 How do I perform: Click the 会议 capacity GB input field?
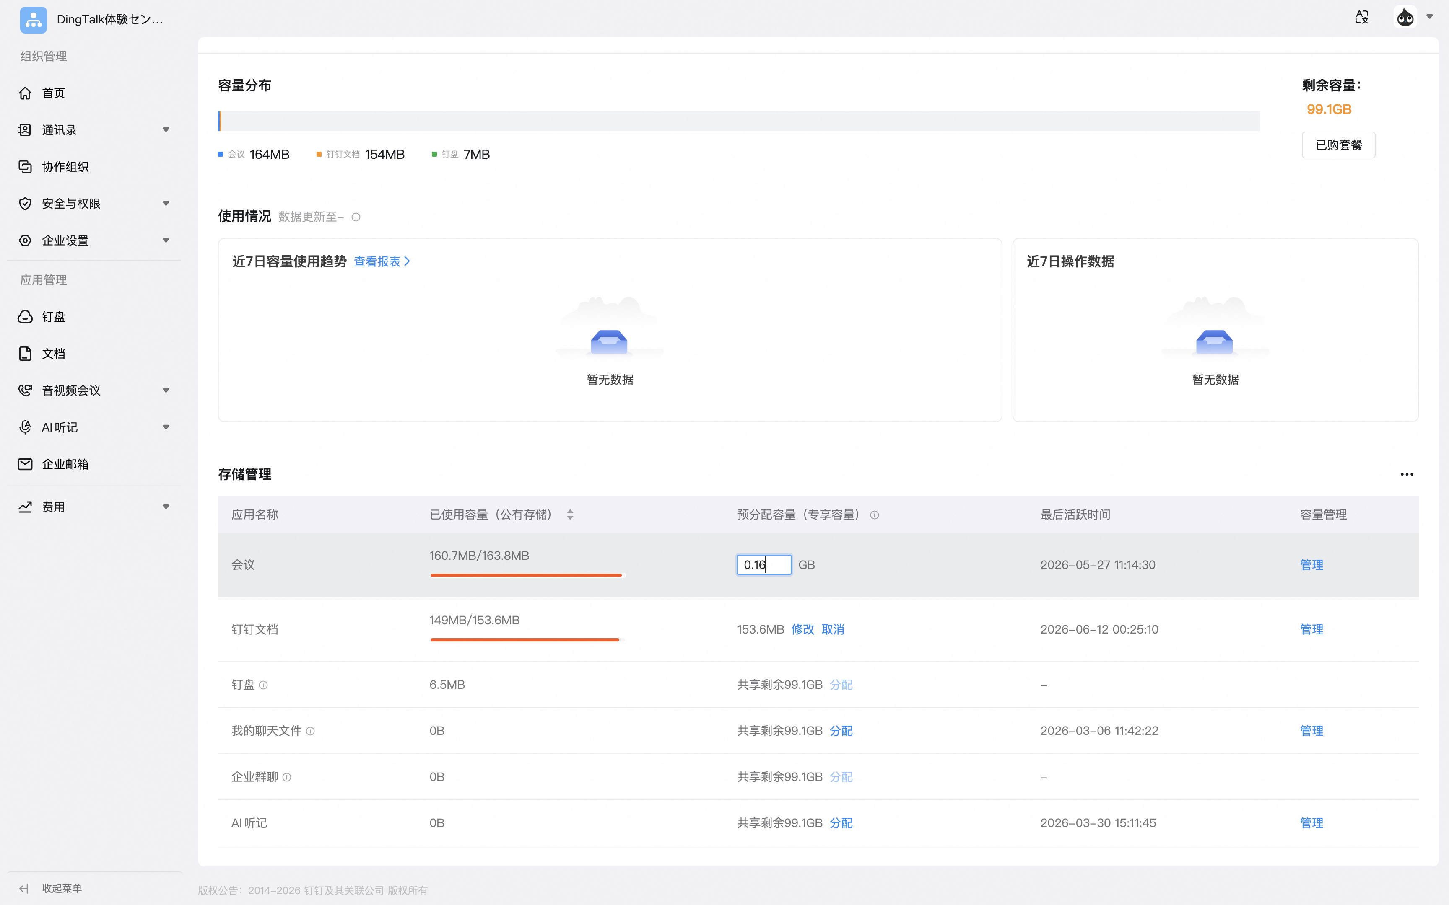coord(763,564)
